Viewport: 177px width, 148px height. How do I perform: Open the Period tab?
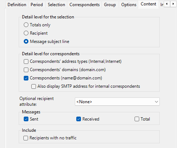[37, 5]
